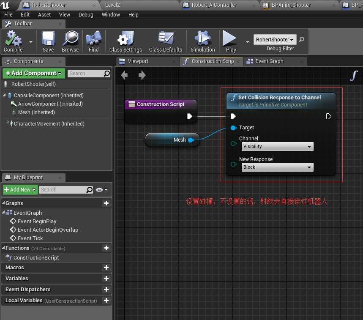Viewport: 363px width, 320px height.
Task: Open the Debug menu
Action: point(86,15)
